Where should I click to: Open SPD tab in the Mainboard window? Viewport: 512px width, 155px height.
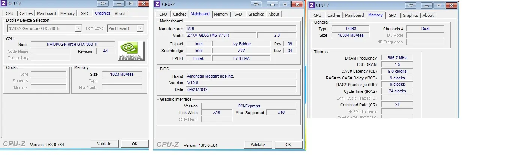(238, 14)
